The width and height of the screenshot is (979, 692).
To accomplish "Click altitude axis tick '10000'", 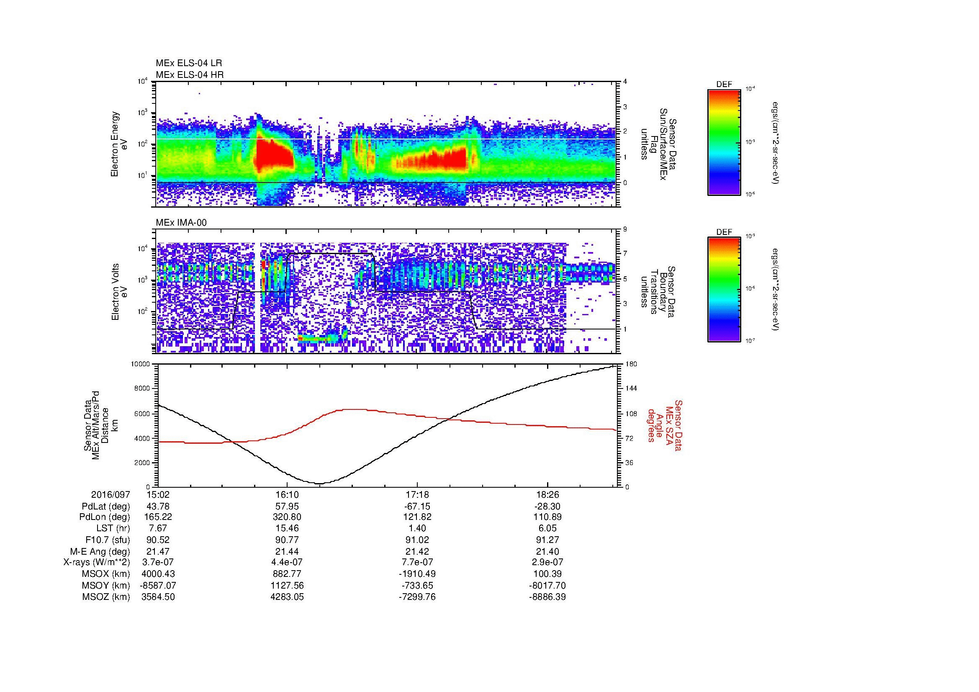I will (x=141, y=364).
